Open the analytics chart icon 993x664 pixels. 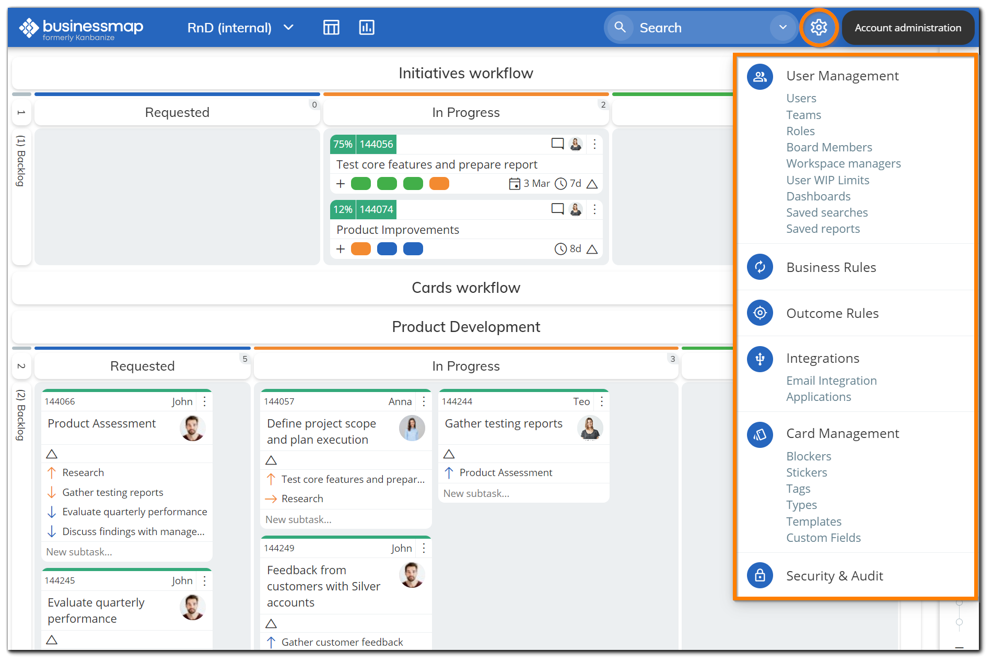[x=367, y=27]
